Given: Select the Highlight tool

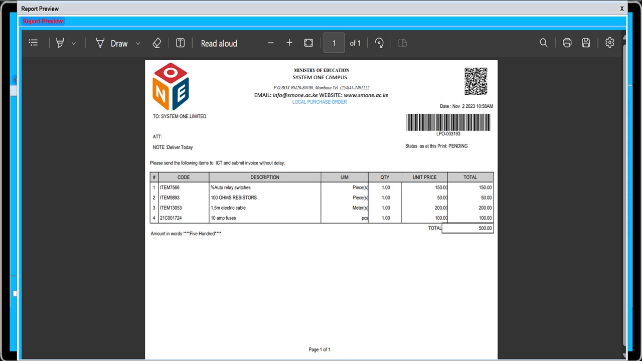Looking at the screenshot, I should (60, 43).
